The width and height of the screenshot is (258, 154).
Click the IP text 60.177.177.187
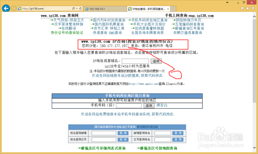[x=115, y=46]
